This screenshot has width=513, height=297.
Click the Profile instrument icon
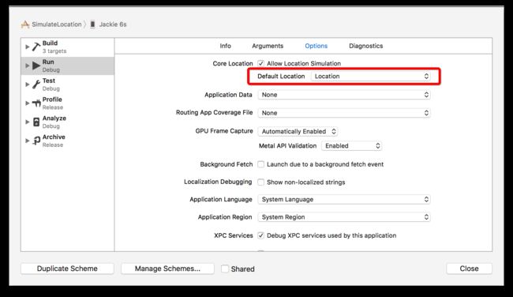click(x=36, y=103)
